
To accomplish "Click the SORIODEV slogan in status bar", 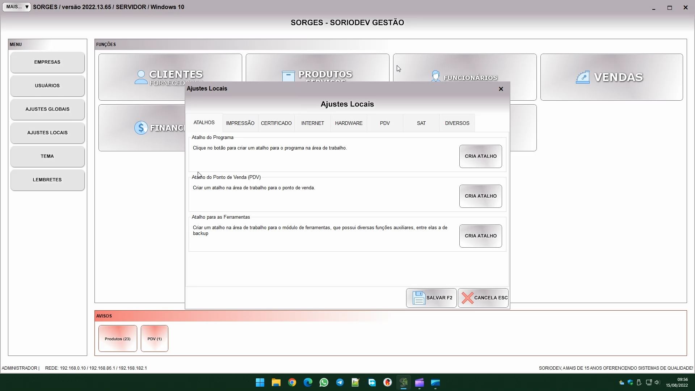I will click(616, 368).
